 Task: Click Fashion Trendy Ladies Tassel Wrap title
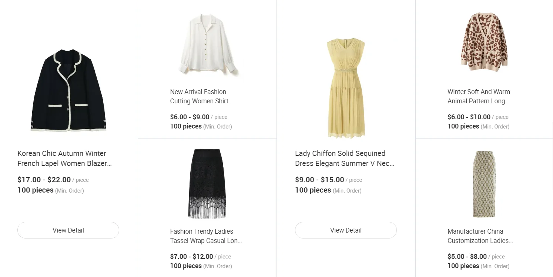pos(206,236)
